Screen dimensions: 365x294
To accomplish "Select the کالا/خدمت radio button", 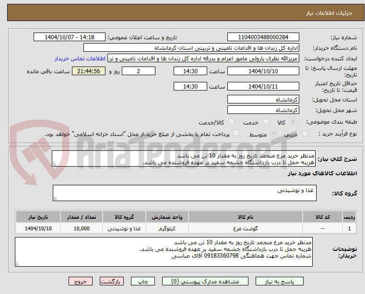I will click(231, 122).
